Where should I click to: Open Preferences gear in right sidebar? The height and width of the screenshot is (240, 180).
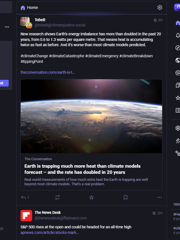click(178, 128)
